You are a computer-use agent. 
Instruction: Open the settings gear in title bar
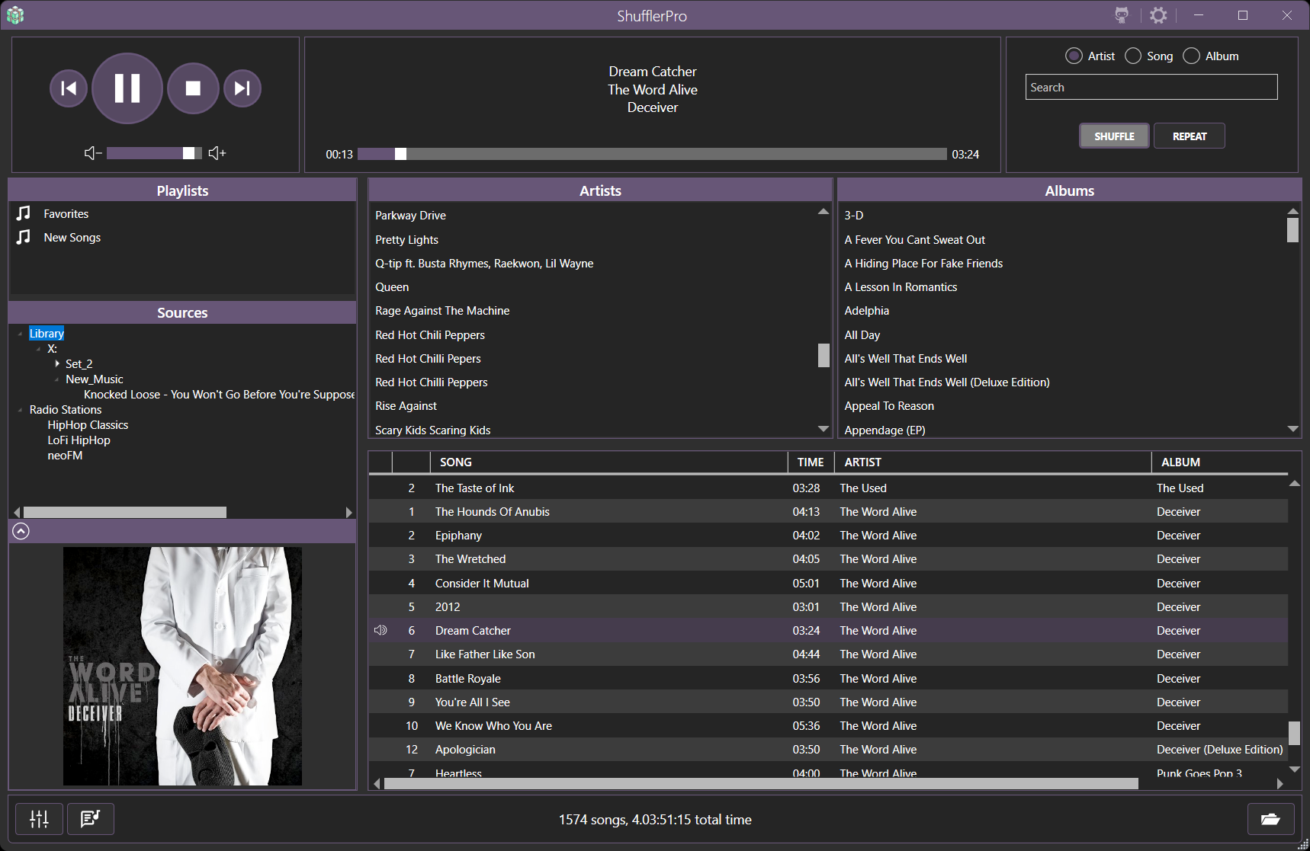(1158, 15)
